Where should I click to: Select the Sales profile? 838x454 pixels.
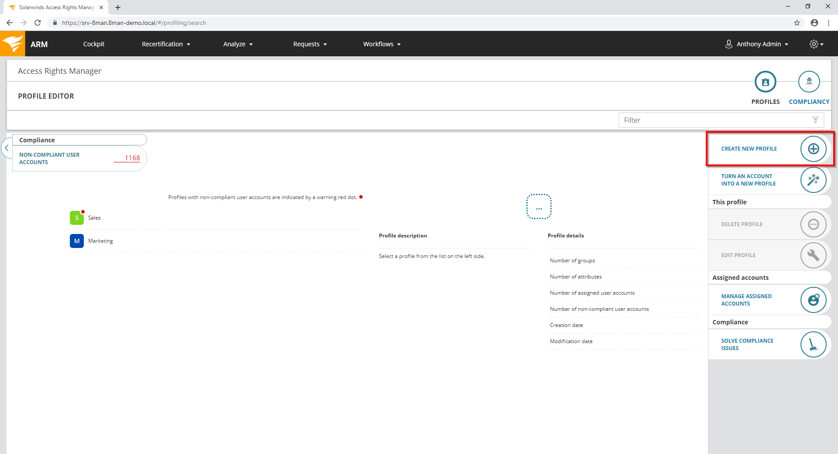94,218
